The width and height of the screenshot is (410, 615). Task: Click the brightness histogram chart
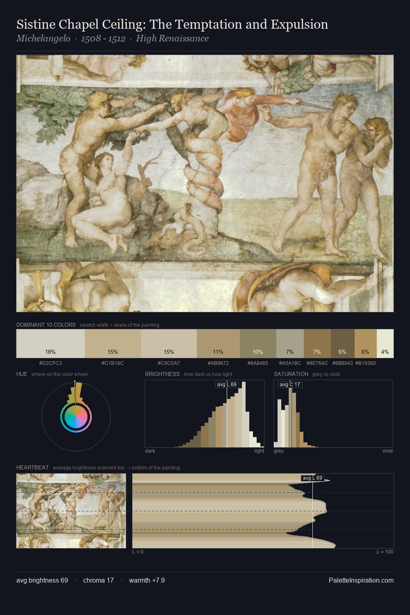pos(205,413)
